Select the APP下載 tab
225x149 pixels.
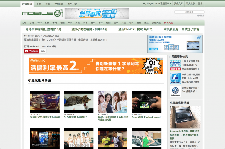[x=72, y=4]
